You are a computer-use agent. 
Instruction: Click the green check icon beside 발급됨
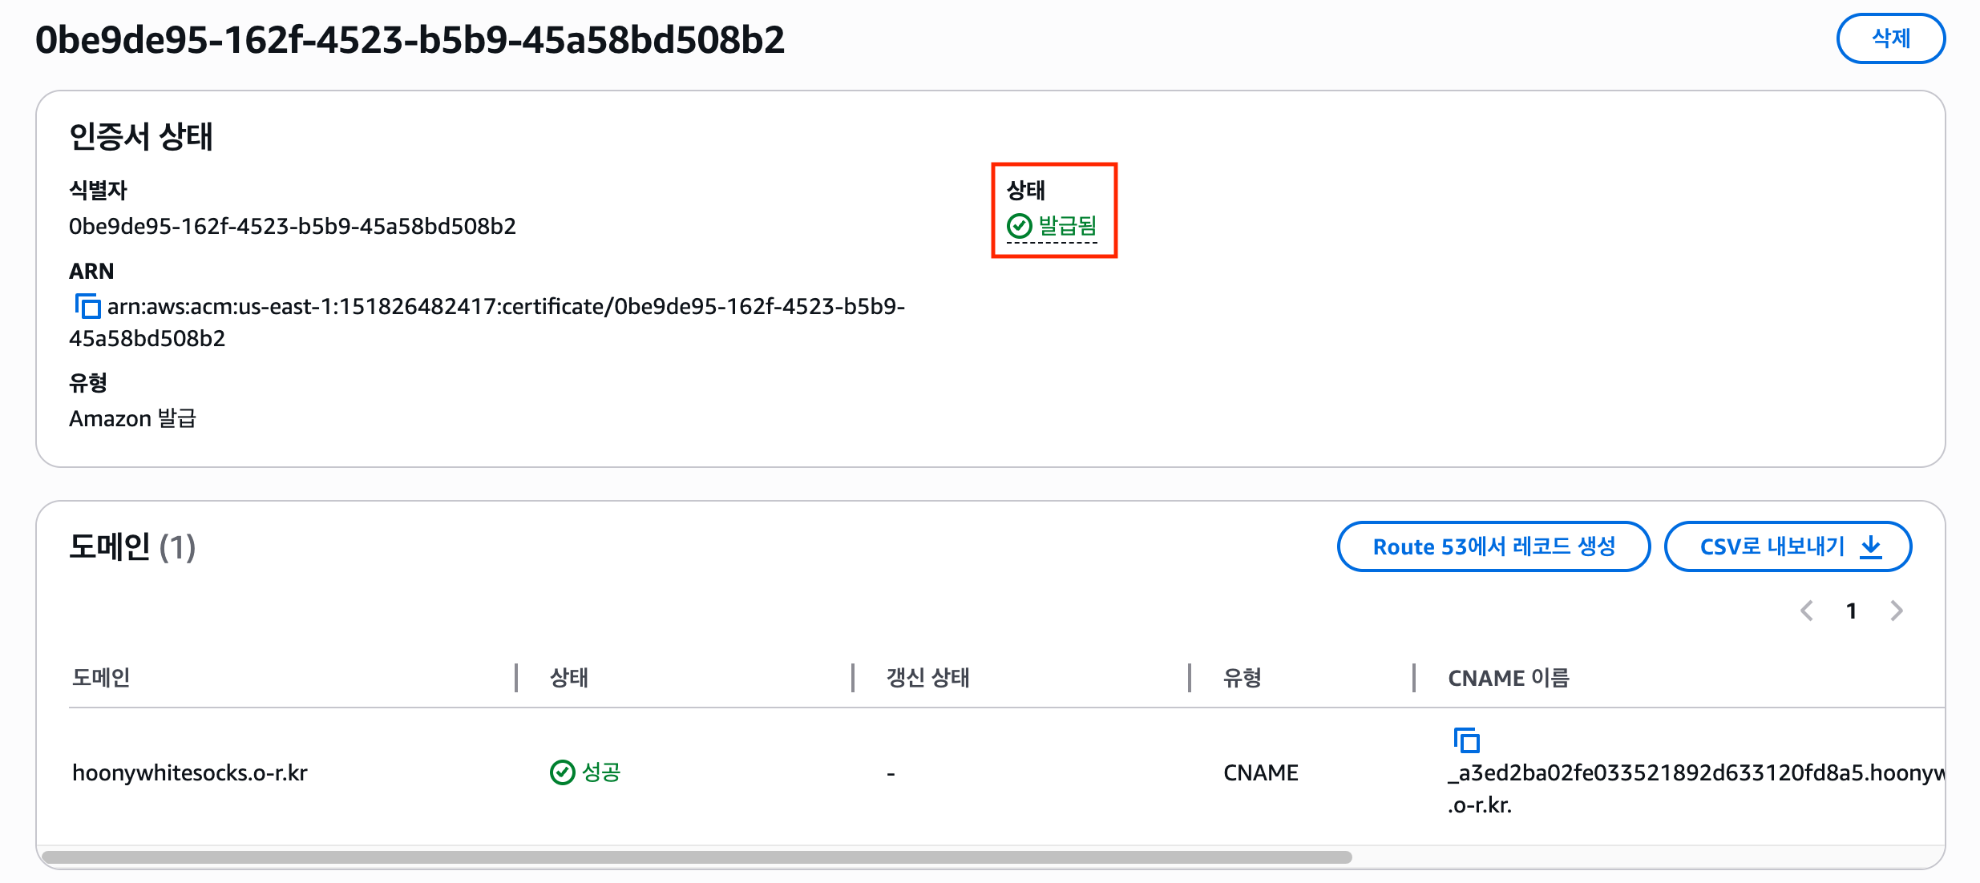1019,227
